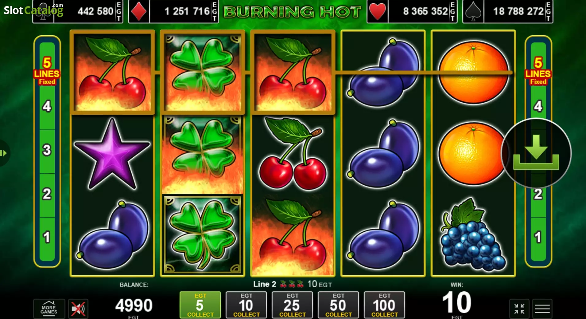Click the purple star symbol

click(112, 154)
